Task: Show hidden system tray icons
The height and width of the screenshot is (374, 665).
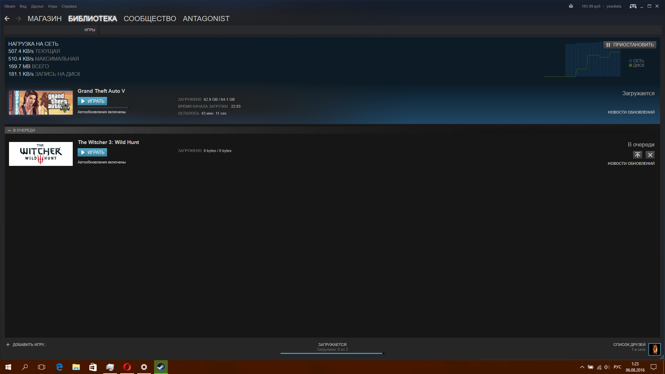Action: coord(582,367)
